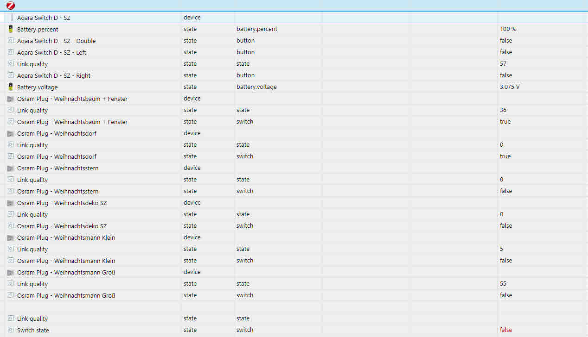Click the 3.075 V voltage value
This screenshot has width=588, height=337.
coord(510,87)
